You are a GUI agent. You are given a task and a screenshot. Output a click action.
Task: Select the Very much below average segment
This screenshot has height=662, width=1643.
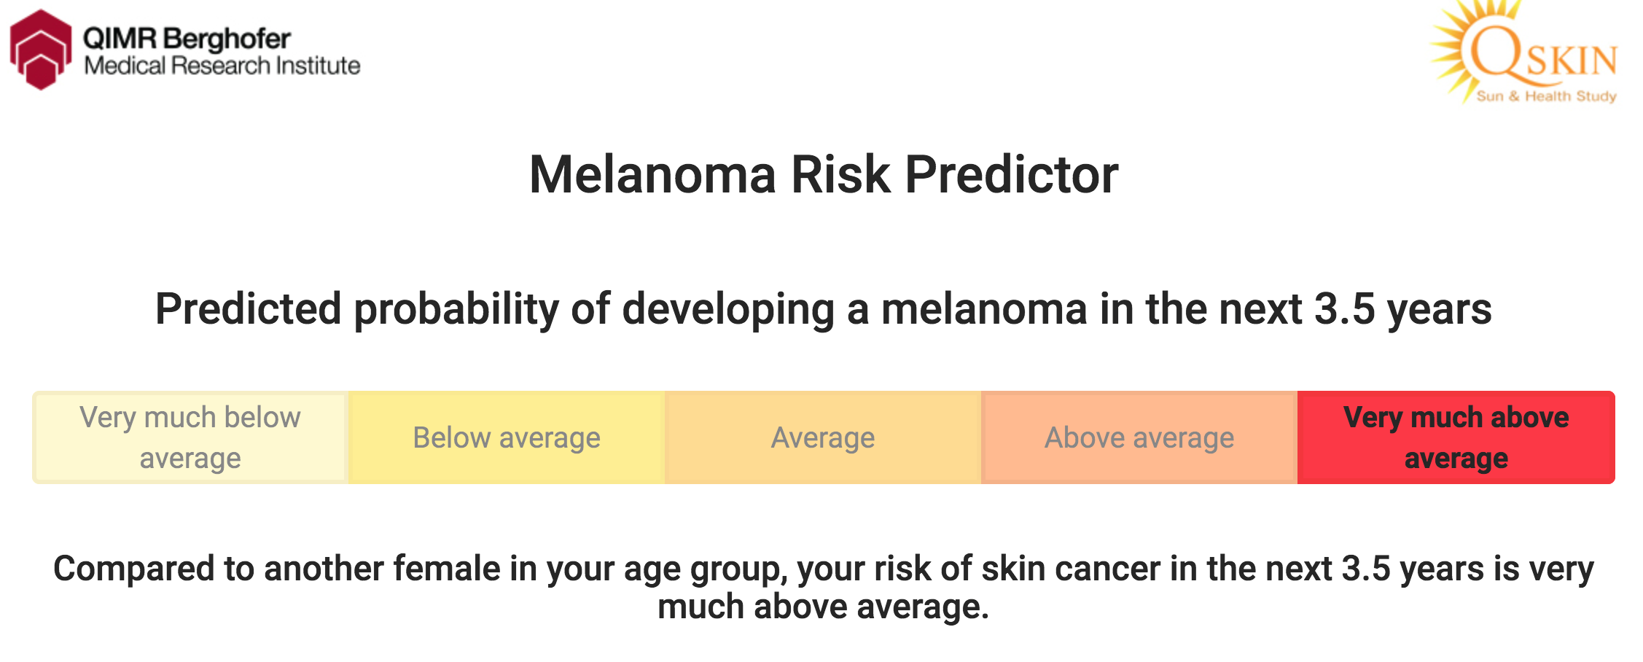[190, 437]
